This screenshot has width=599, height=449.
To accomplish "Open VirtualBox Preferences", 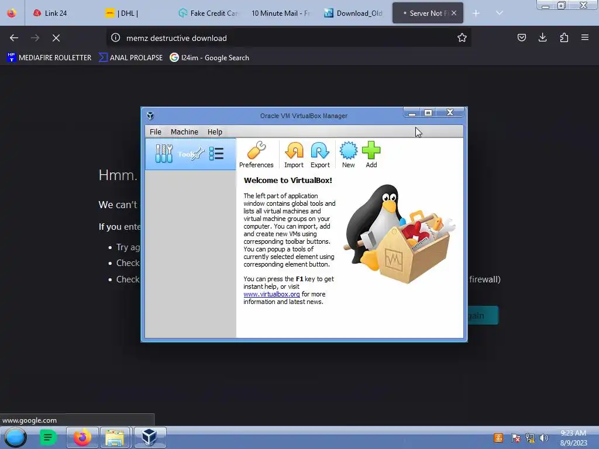I will click(256, 154).
